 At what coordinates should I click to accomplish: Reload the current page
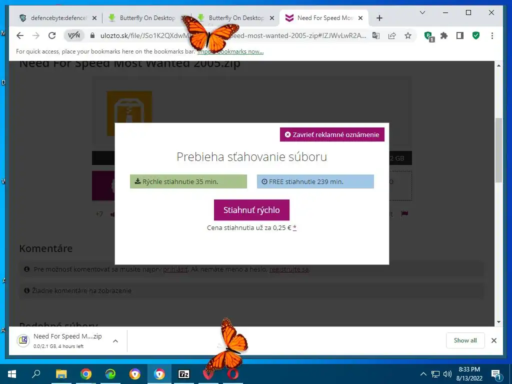click(x=52, y=35)
